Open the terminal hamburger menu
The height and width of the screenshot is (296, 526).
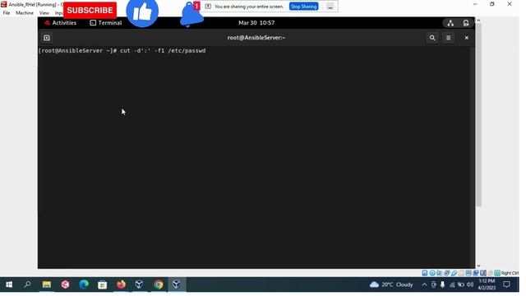tap(449, 38)
